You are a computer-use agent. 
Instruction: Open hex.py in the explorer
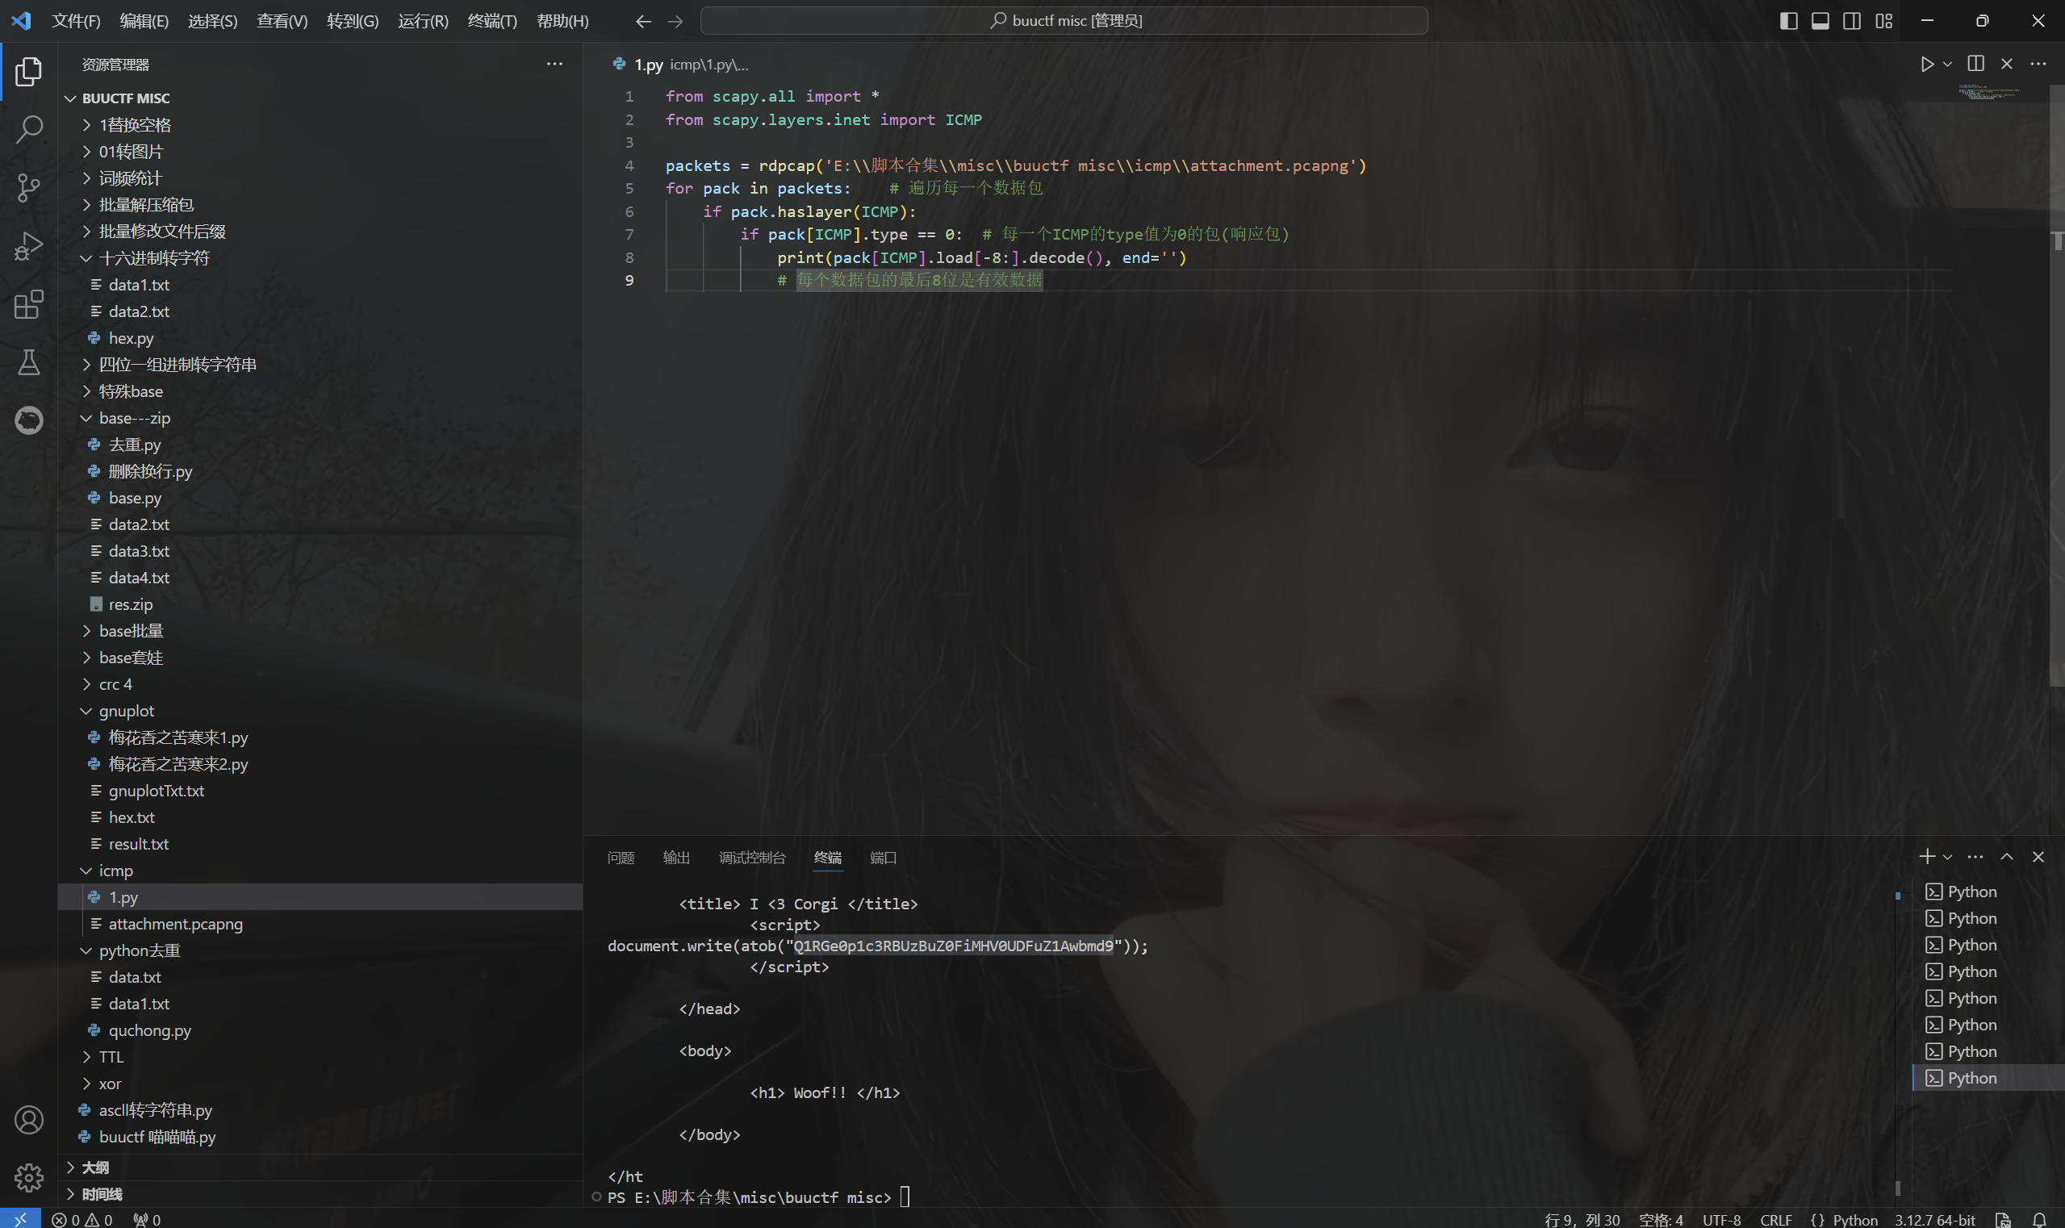pyautogui.click(x=320, y=337)
